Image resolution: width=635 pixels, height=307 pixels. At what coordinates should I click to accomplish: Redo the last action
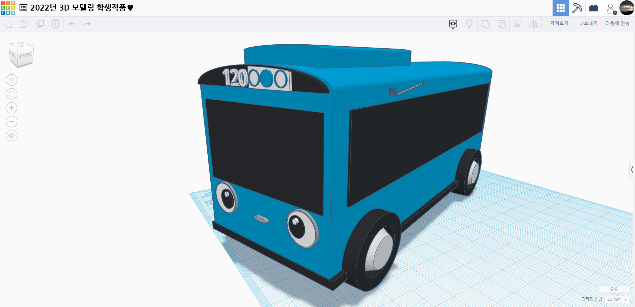tap(87, 24)
